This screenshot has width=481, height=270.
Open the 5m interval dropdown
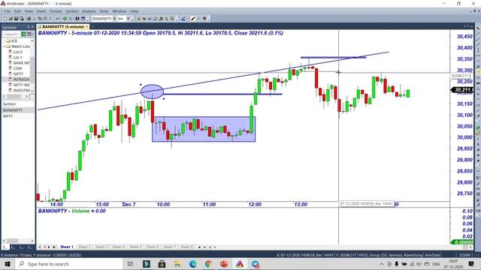(129, 19)
